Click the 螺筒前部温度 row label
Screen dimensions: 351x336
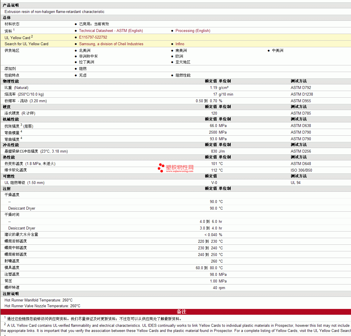point(16,255)
